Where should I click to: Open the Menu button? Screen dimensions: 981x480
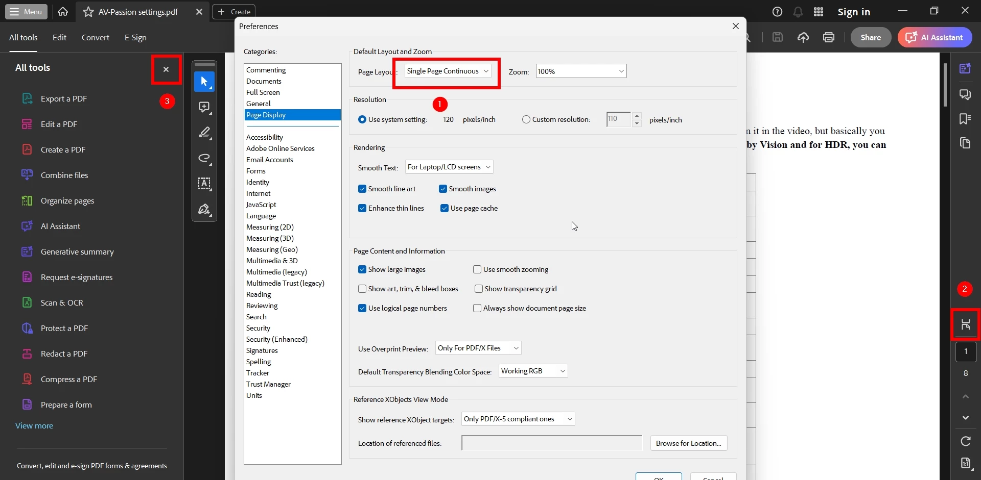tap(26, 12)
